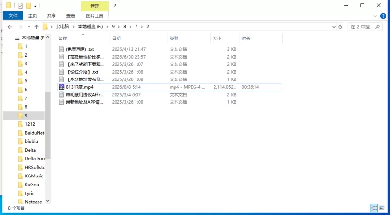The width and height of the screenshot is (390, 215).
Task: Click 本地磁盘 (F:) in the address path
Action: tap(91, 27)
